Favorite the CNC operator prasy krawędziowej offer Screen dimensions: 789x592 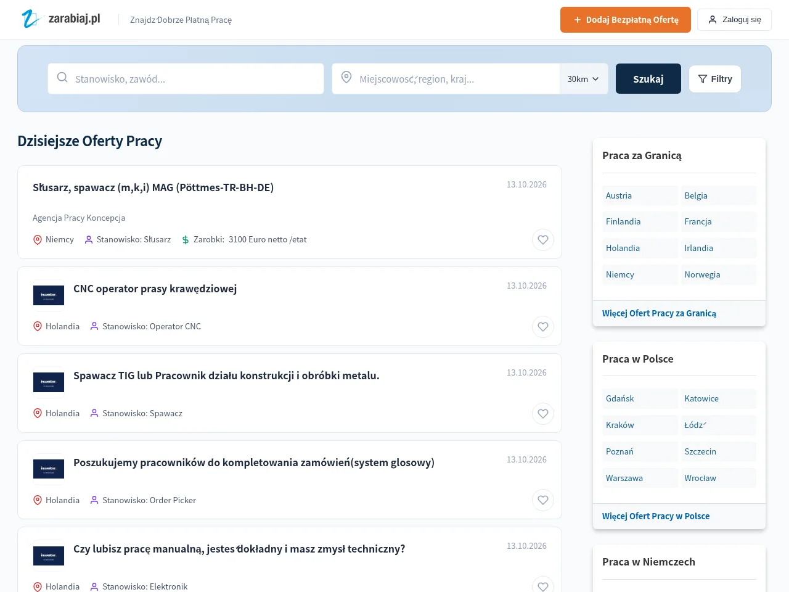pos(543,327)
